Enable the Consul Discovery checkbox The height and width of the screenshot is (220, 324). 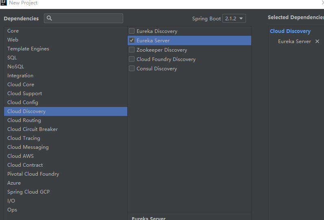coord(132,69)
